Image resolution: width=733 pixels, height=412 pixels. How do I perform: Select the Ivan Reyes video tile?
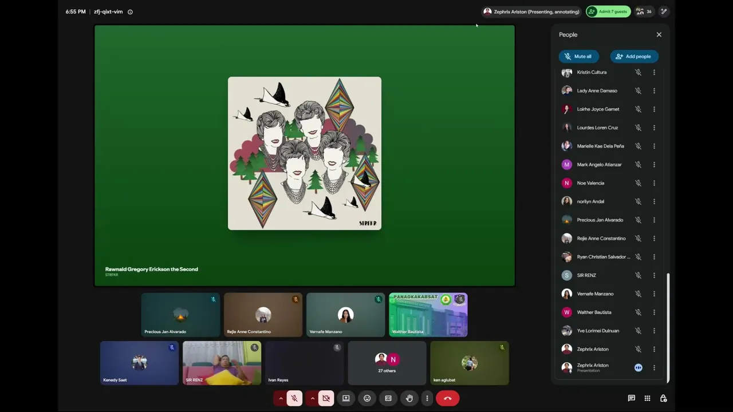305,363
